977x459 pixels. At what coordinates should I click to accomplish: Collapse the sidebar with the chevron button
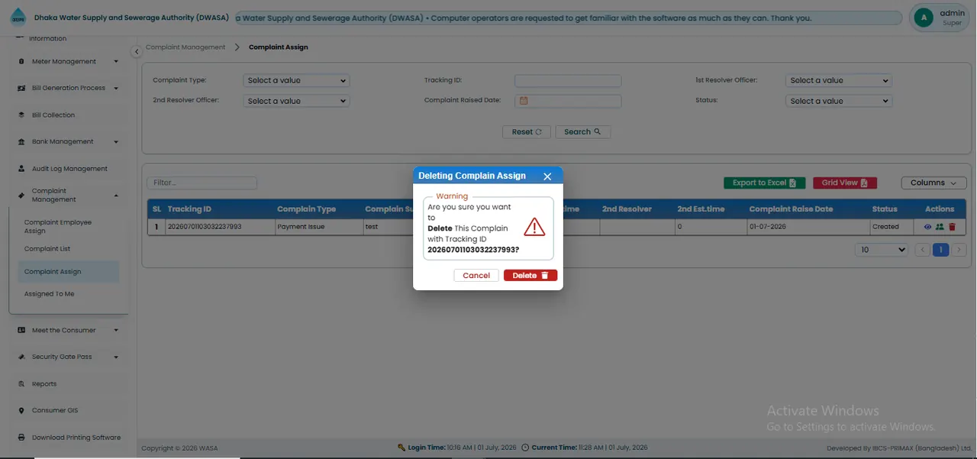pyautogui.click(x=137, y=52)
